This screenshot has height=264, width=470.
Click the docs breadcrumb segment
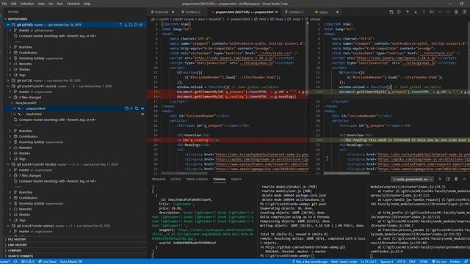(201, 19)
